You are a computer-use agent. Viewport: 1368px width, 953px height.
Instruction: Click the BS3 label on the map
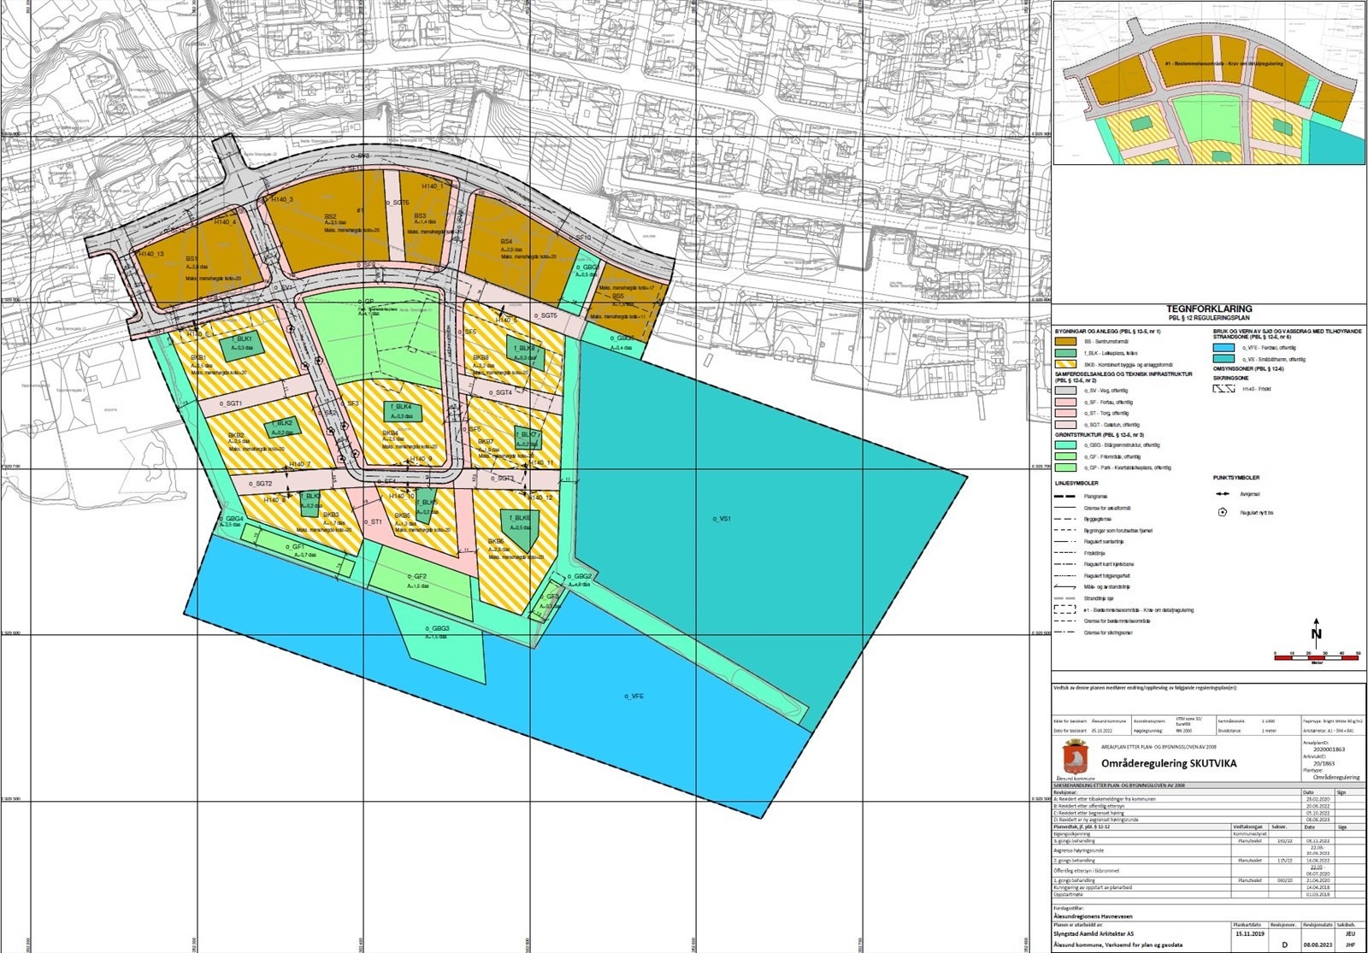420,215
